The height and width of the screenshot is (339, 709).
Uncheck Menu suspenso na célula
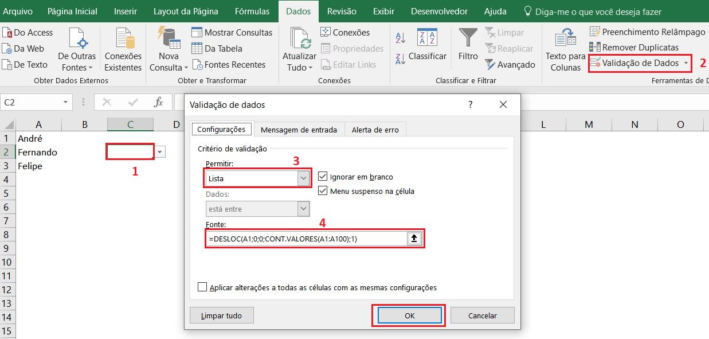click(x=322, y=191)
